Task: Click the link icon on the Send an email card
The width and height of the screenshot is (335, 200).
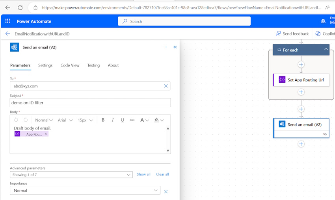Action: [x=325, y=134]
